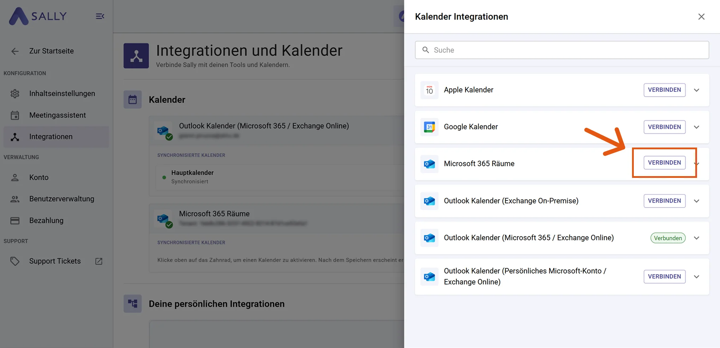
Task: Connect Outlook Persönliches Microsoft-Konto via Verbinden
Action: tap(664, 276)
